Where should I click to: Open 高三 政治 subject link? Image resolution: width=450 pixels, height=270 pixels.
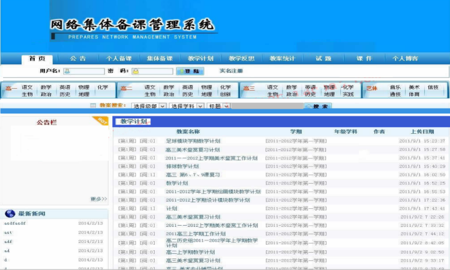[x=291, y=94]
